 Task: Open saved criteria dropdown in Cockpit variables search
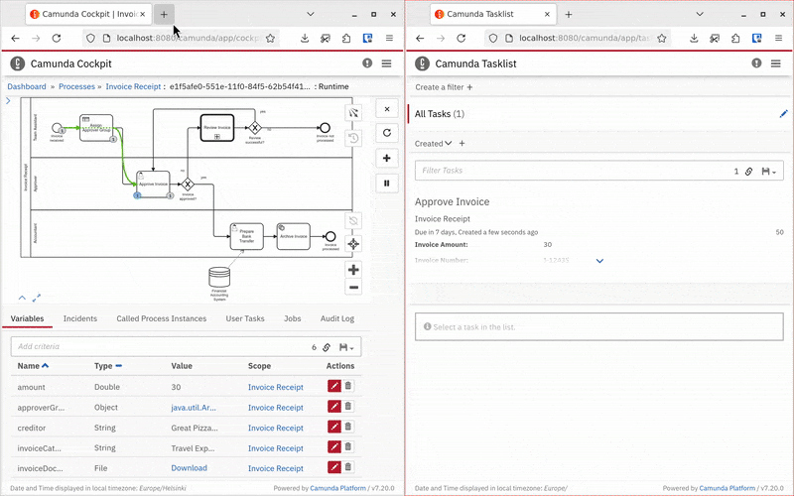tap(346, 347)
